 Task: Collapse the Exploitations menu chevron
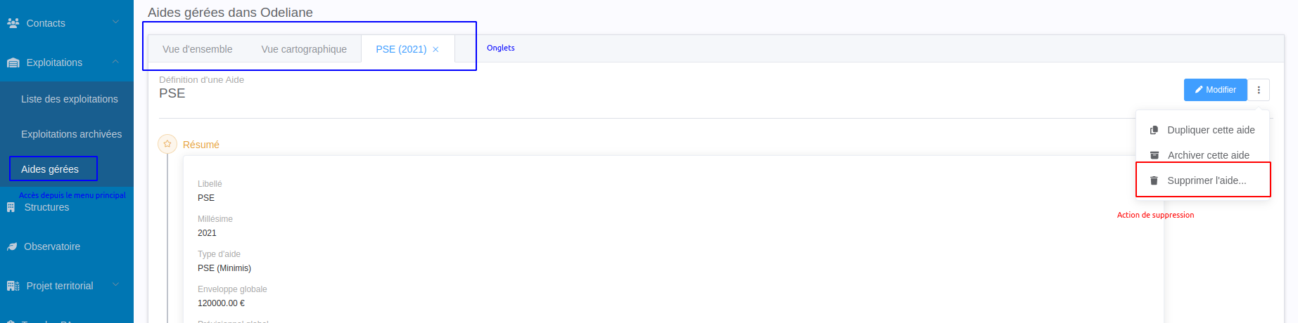click(x=115, y=62)
